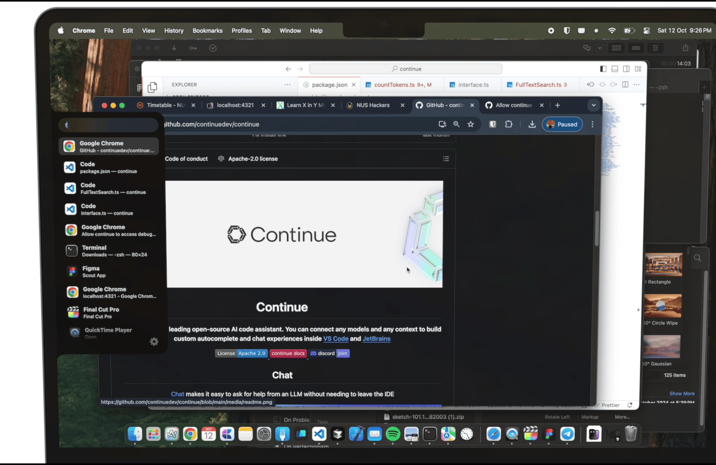
Task: Switch to the NUS Hackers tab
Action: point(373,105)
